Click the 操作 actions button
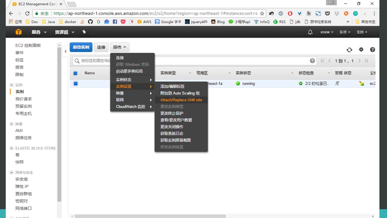 [x=120, y=47]
